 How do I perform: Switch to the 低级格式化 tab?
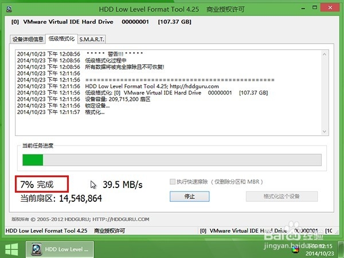(x=61, y=39)
